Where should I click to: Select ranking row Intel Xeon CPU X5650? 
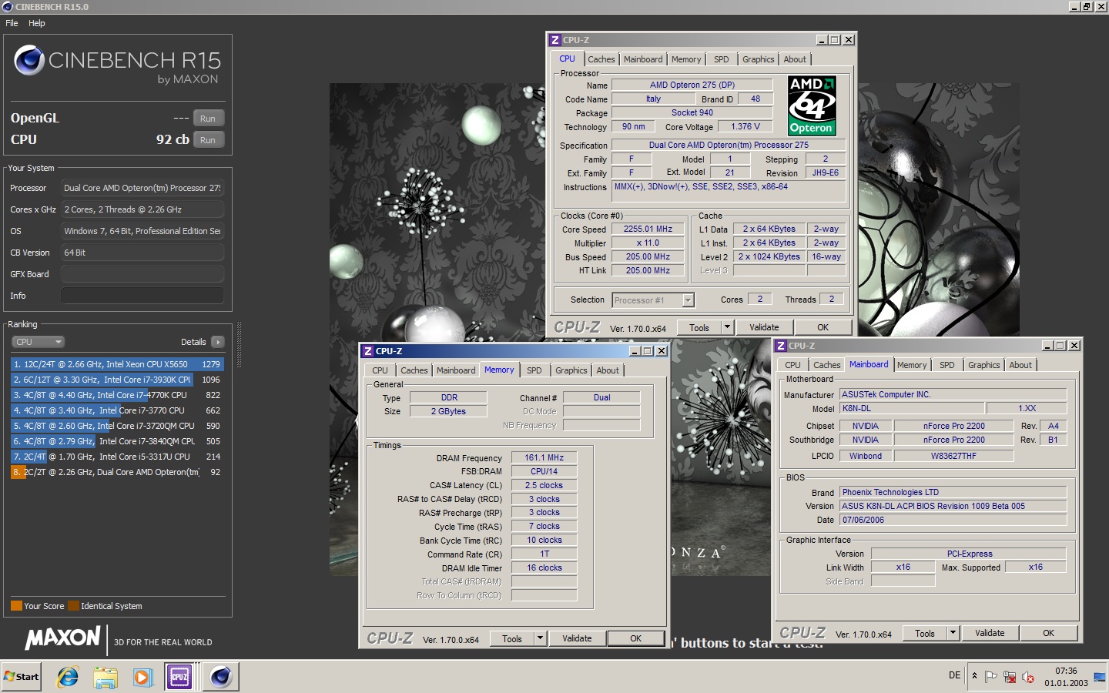tap(117, 364)
